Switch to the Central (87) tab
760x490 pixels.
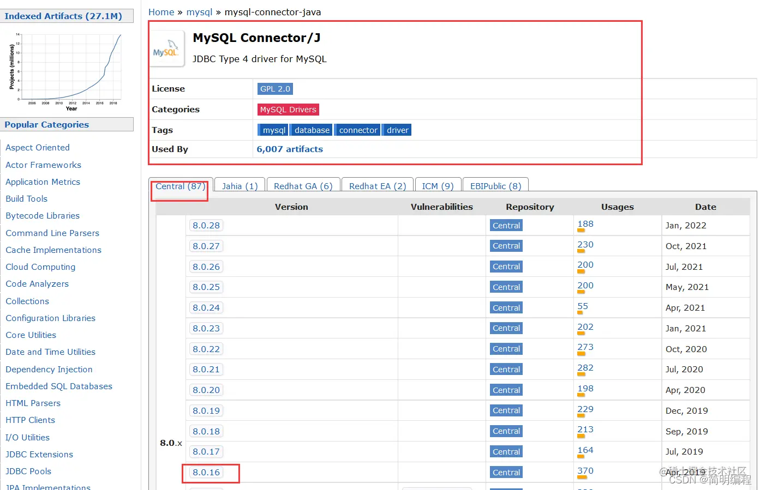180,186
